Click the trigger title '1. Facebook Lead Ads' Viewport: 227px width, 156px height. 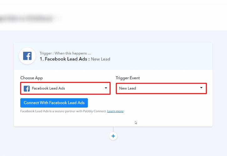tap(64, 59)
